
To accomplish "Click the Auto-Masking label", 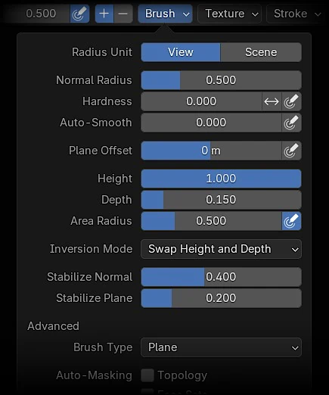I will 94,375.
